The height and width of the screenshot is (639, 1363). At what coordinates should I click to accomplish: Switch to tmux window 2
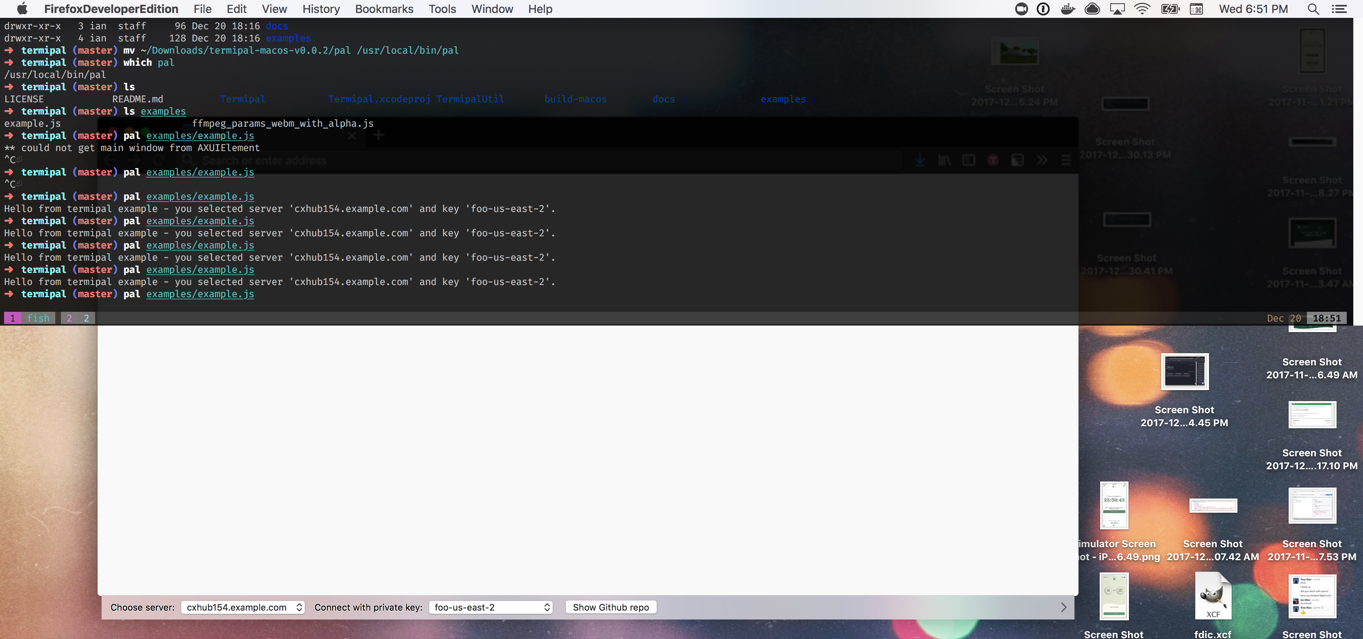coord(77,318)
